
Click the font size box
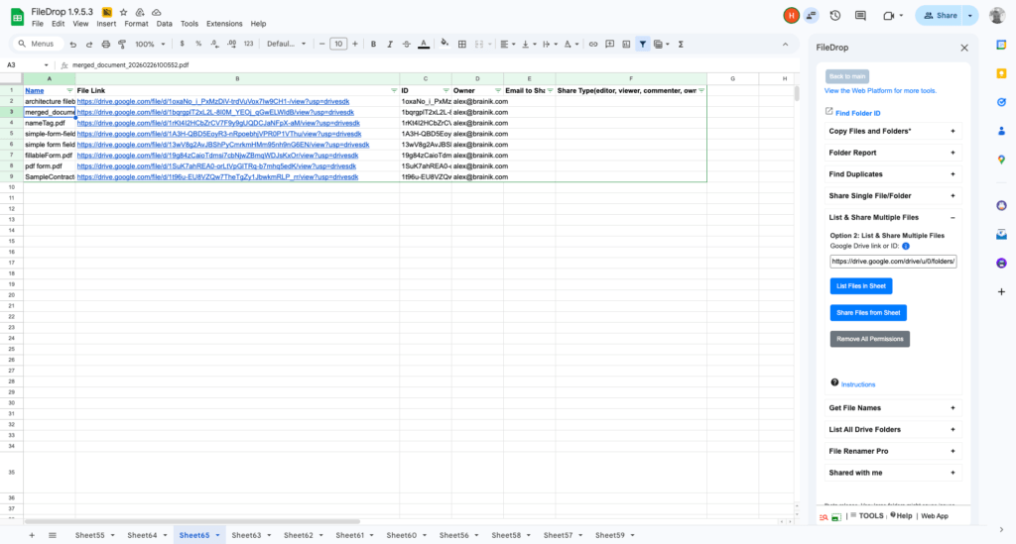[x=338, y=44]
